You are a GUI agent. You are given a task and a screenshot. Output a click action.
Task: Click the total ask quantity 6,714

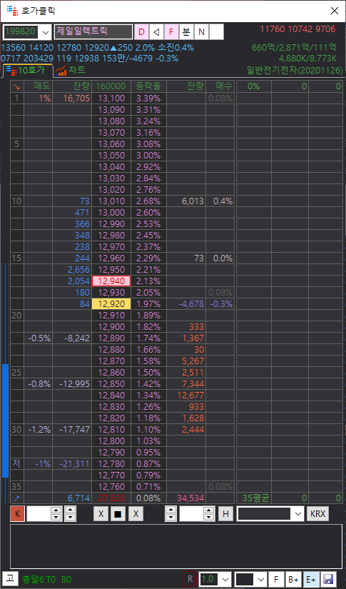(x=78, y=498)
